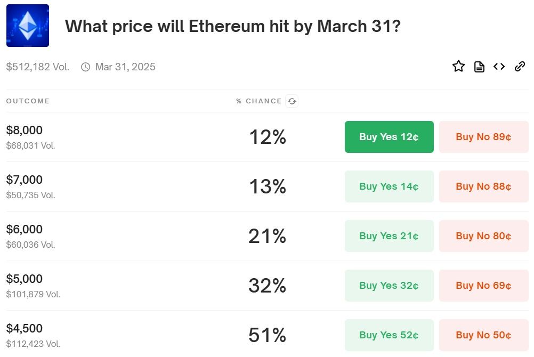Buy Yes 14¢ for $7,000 outcome
This screenshot has height=357, width=534.
(389, 186)
